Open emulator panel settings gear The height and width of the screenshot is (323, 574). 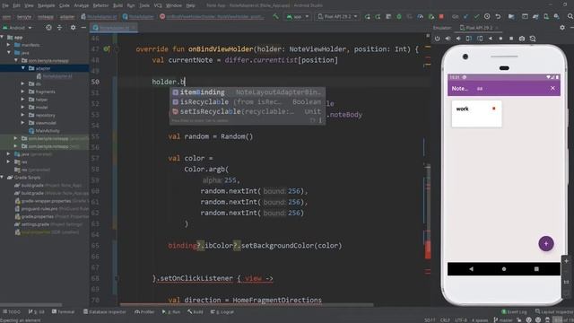(562, 28)
